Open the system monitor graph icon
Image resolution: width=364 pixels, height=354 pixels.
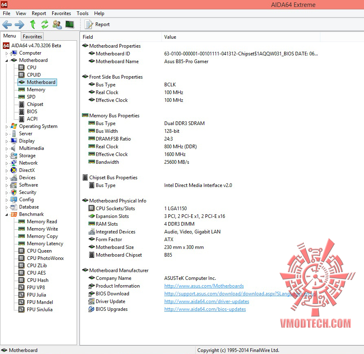tap(69, 24)
